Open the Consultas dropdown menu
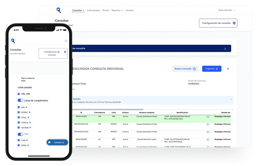The image size is (257, 166). pos(78,10)
